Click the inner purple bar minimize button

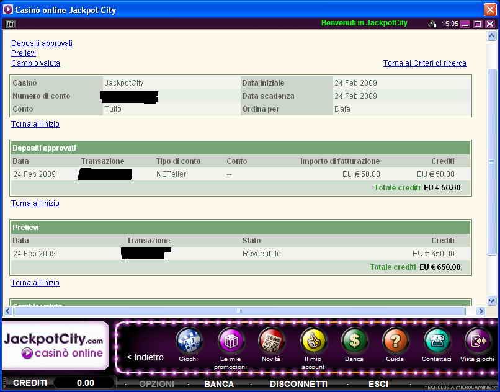(465, 24)
